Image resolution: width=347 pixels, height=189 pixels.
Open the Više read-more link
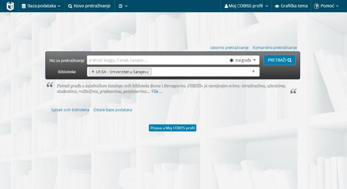156,92
